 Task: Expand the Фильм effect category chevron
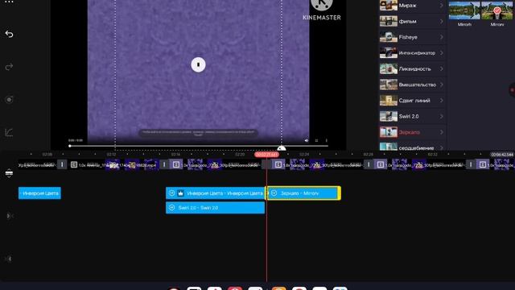442,22
